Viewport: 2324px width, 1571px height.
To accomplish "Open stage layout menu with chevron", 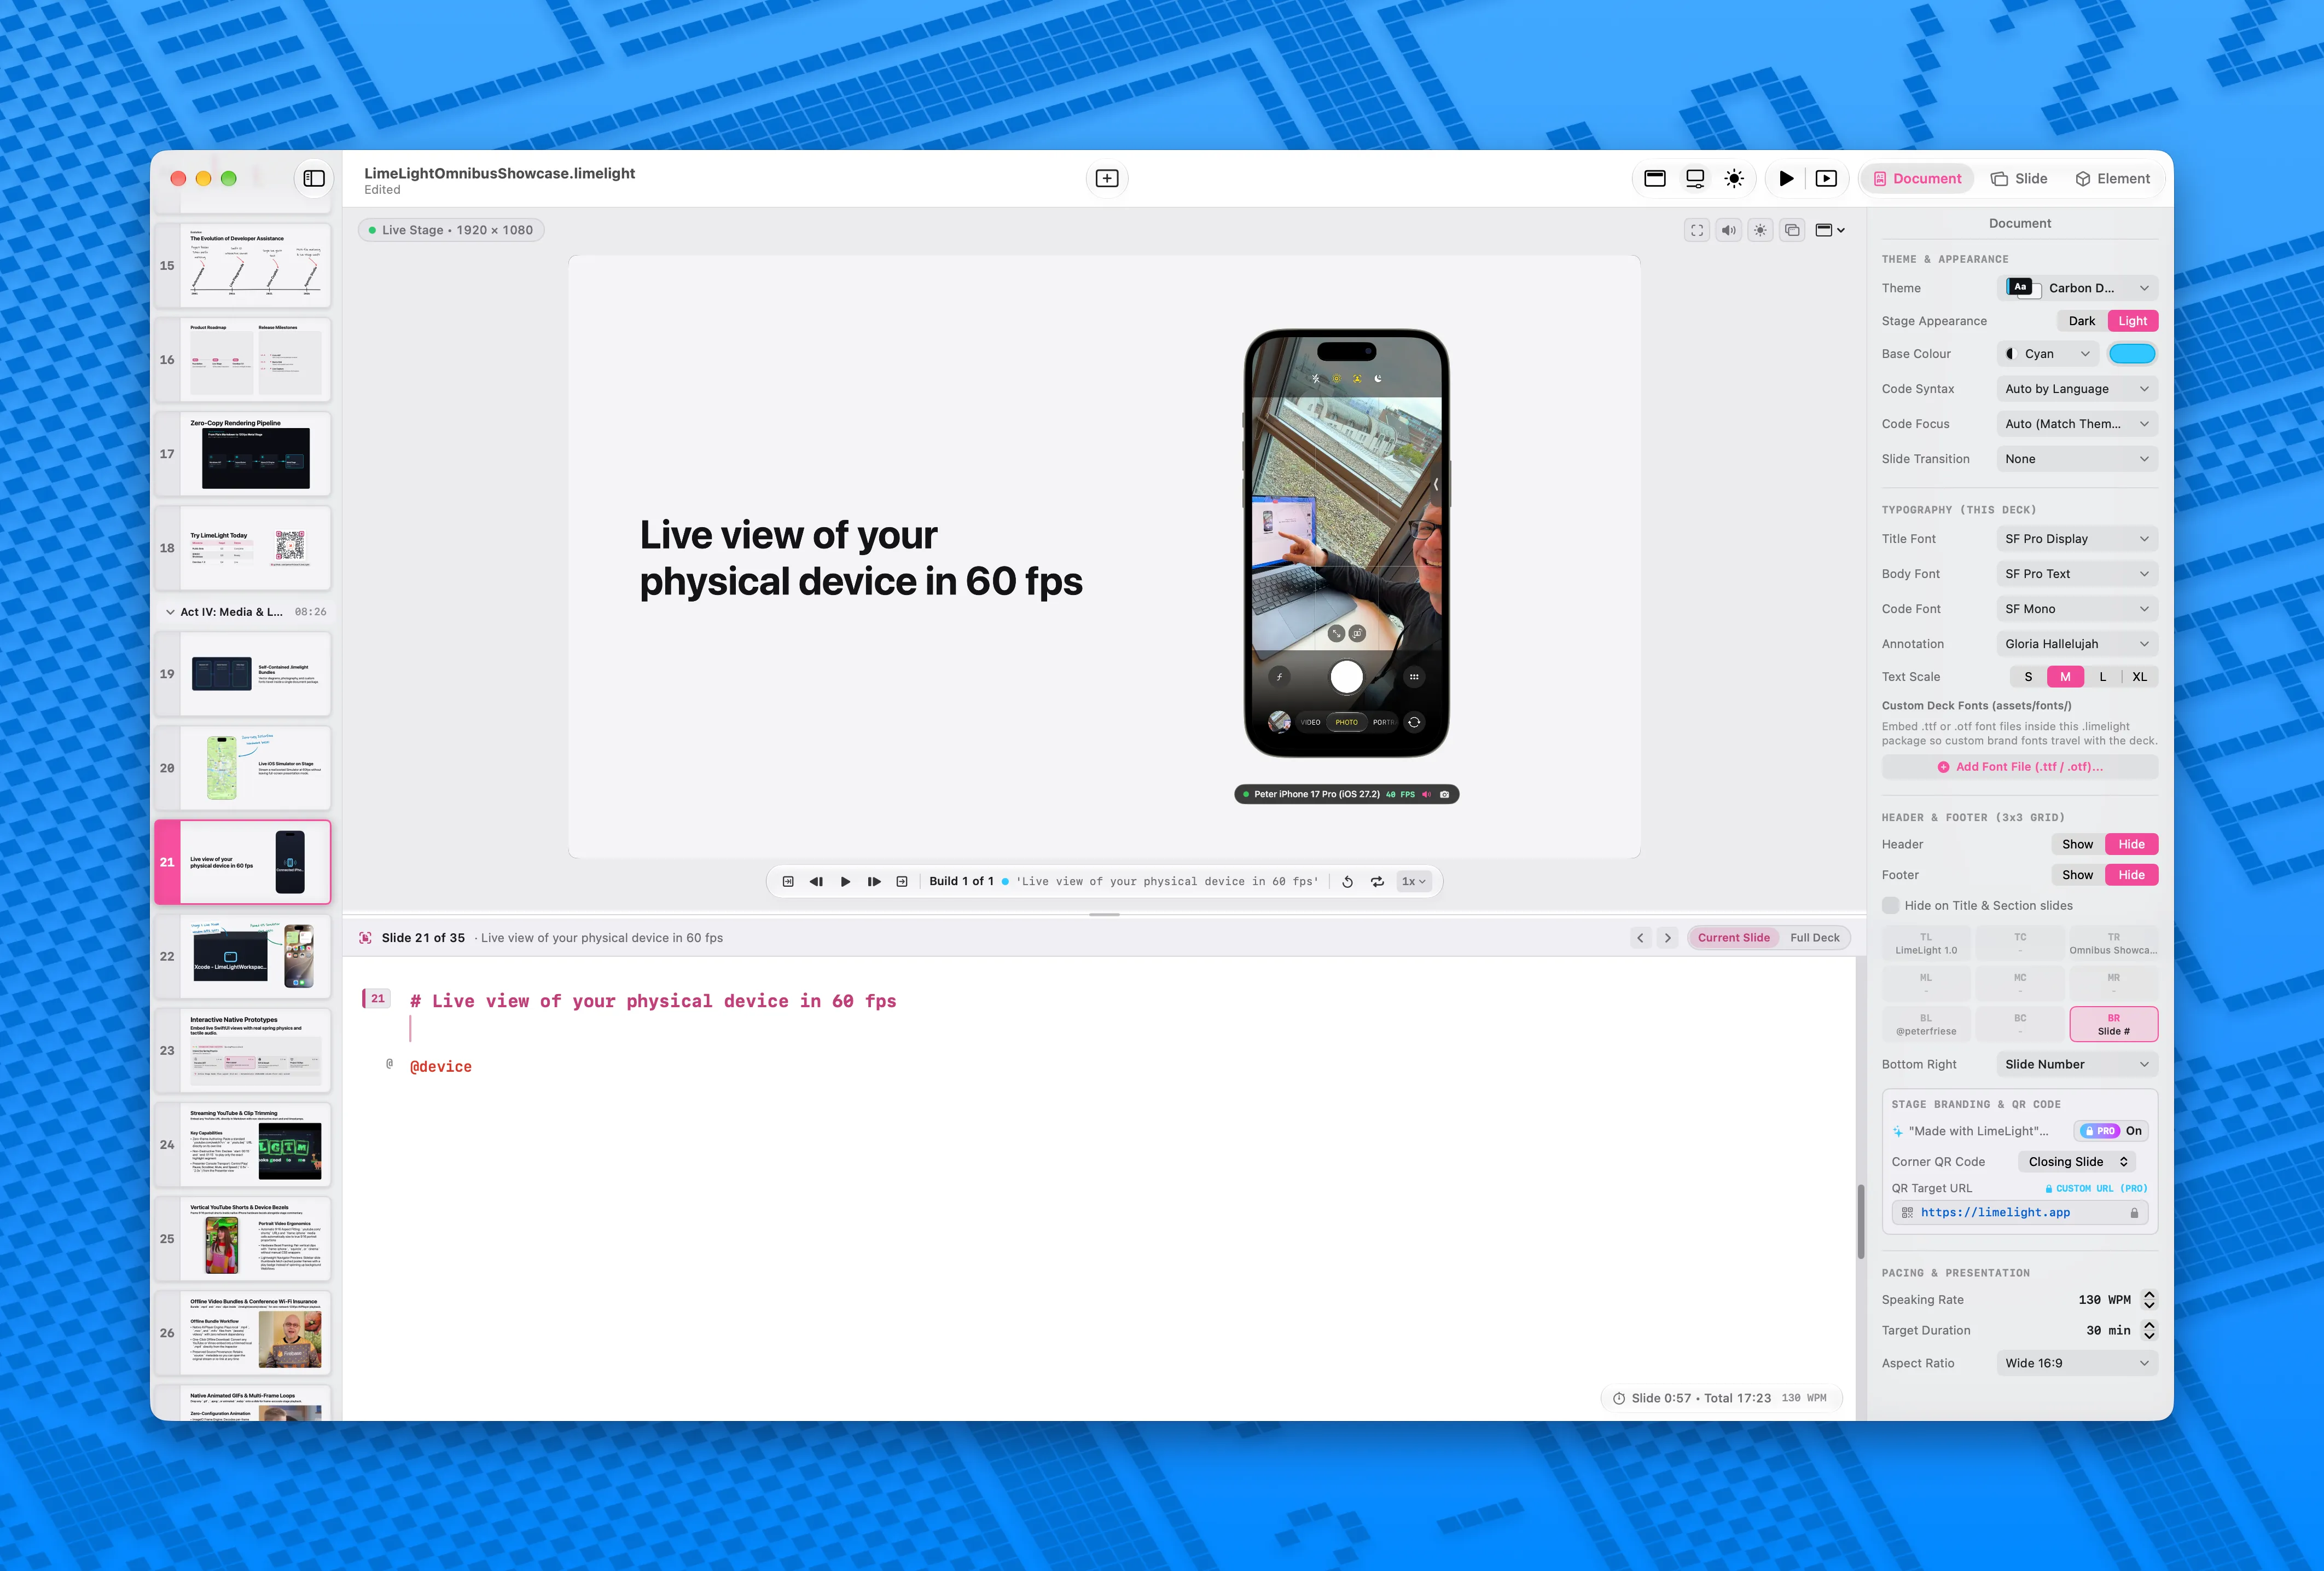I will (1830, 230).
